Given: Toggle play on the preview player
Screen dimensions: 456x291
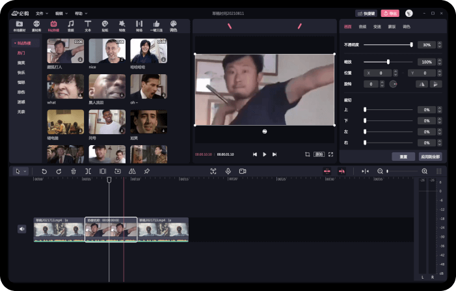Looking at the screenshot, I should (x=264, y=154).
